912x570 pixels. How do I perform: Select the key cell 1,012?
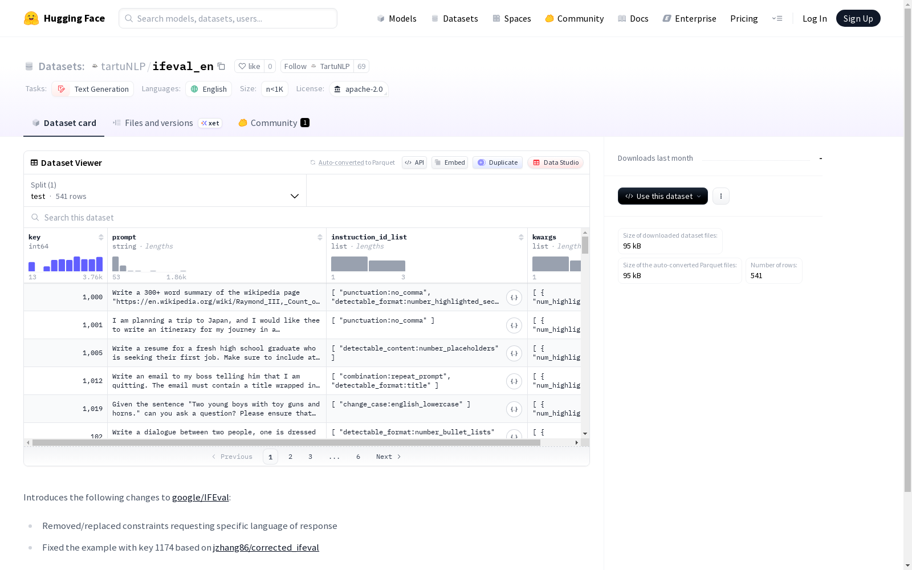coord(66,381)
